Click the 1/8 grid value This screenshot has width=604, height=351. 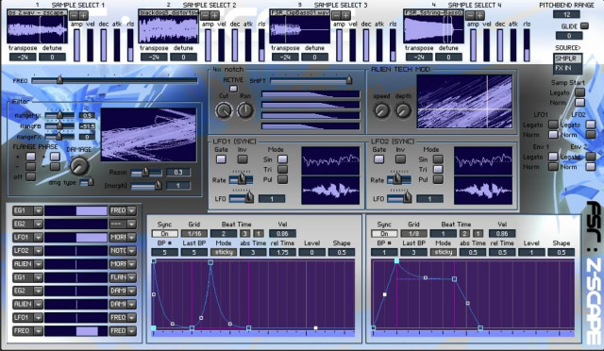click(413, 233)
